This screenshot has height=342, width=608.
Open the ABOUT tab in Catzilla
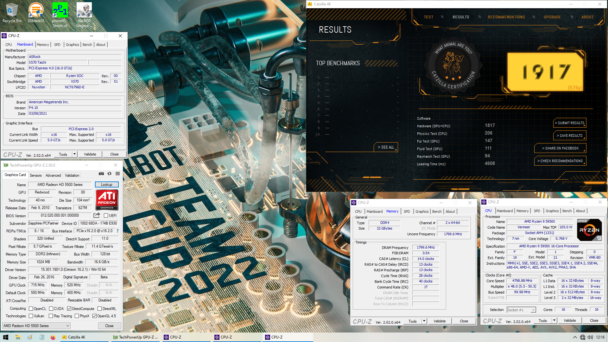587,17
